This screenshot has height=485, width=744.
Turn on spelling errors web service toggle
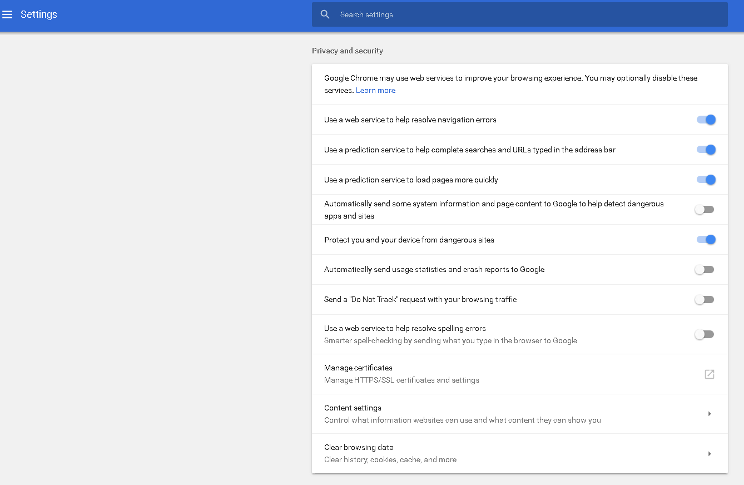click(705, 334)
